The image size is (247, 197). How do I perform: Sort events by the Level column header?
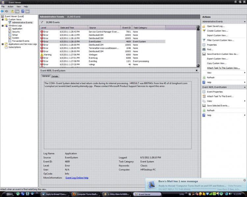[x=49, y=28]
